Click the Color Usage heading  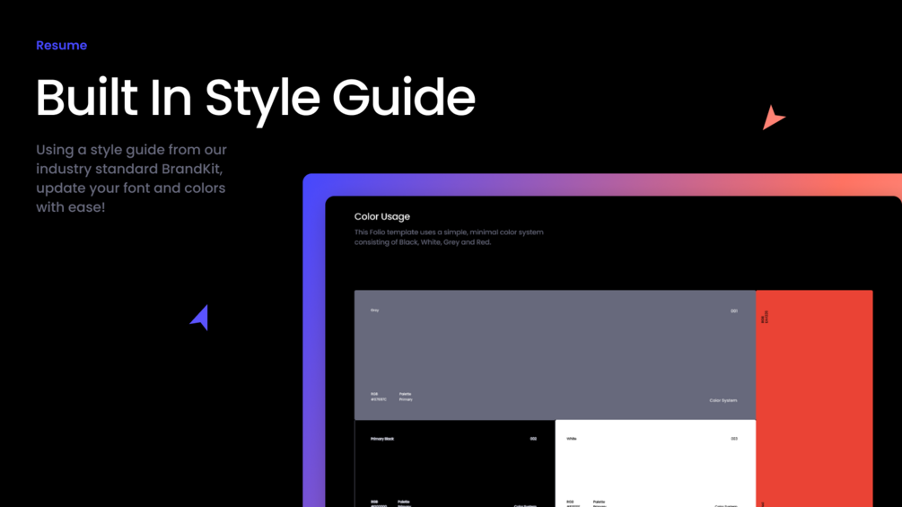coord(382,217)
